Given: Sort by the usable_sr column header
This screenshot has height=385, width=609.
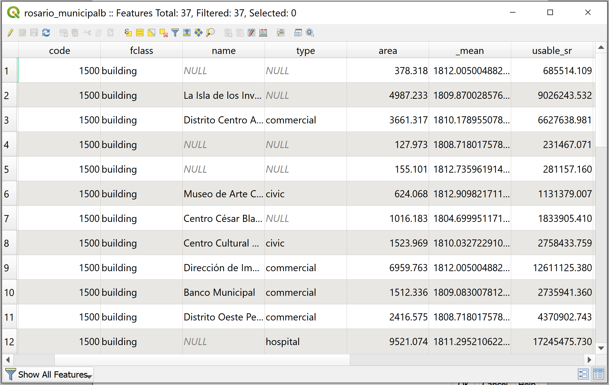Looking at the screenshot, I should [x=552, y=51].
